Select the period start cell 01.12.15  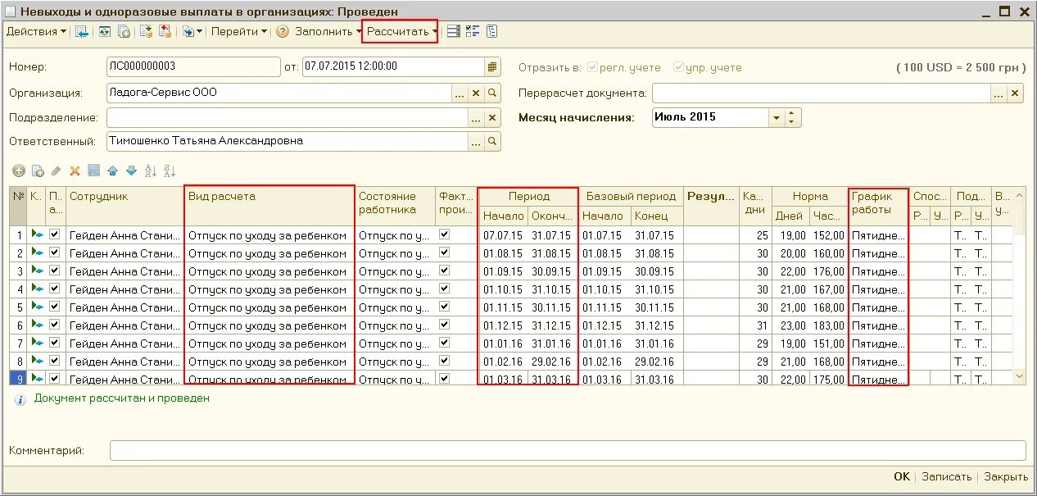pos(503,325)
